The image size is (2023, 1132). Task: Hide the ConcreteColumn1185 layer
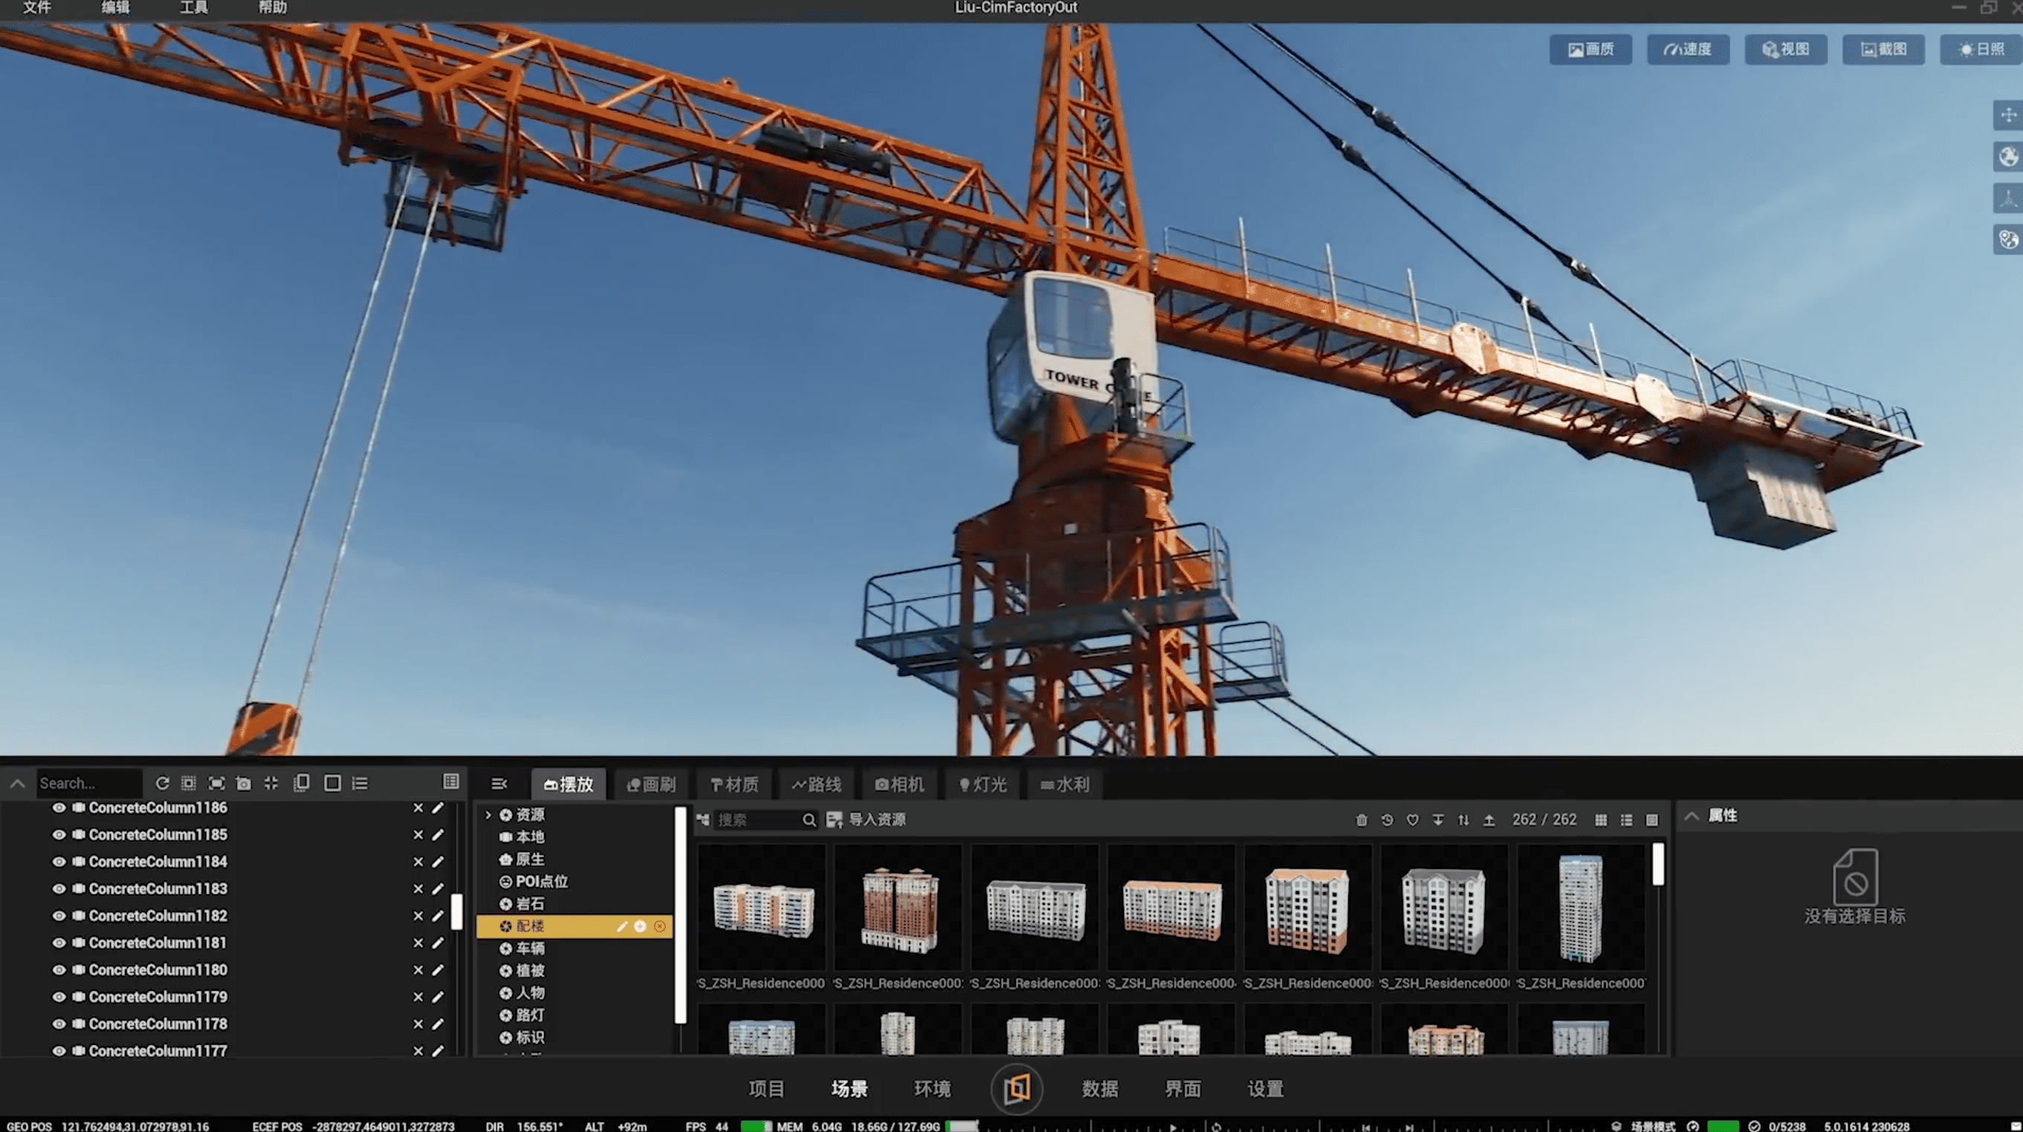tap(59, 834)
